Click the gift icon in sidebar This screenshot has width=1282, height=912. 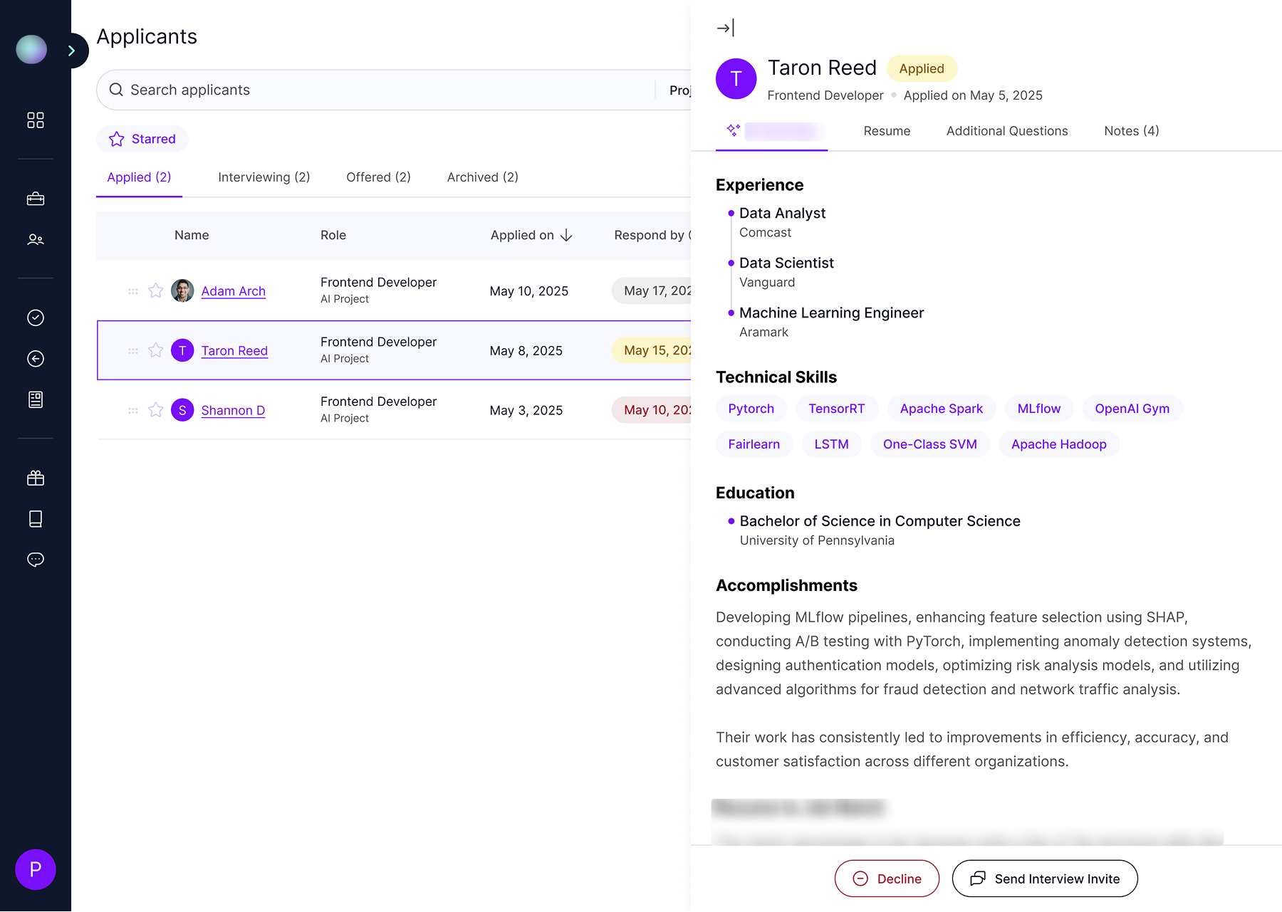[x=36, y=478]
